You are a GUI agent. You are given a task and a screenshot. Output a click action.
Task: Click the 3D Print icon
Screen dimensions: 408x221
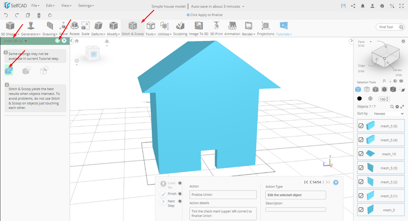[x=216, y=28]
